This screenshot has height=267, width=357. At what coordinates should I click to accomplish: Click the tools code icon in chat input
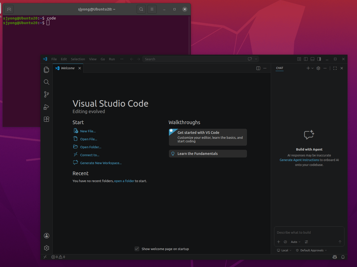pos(285,242)
